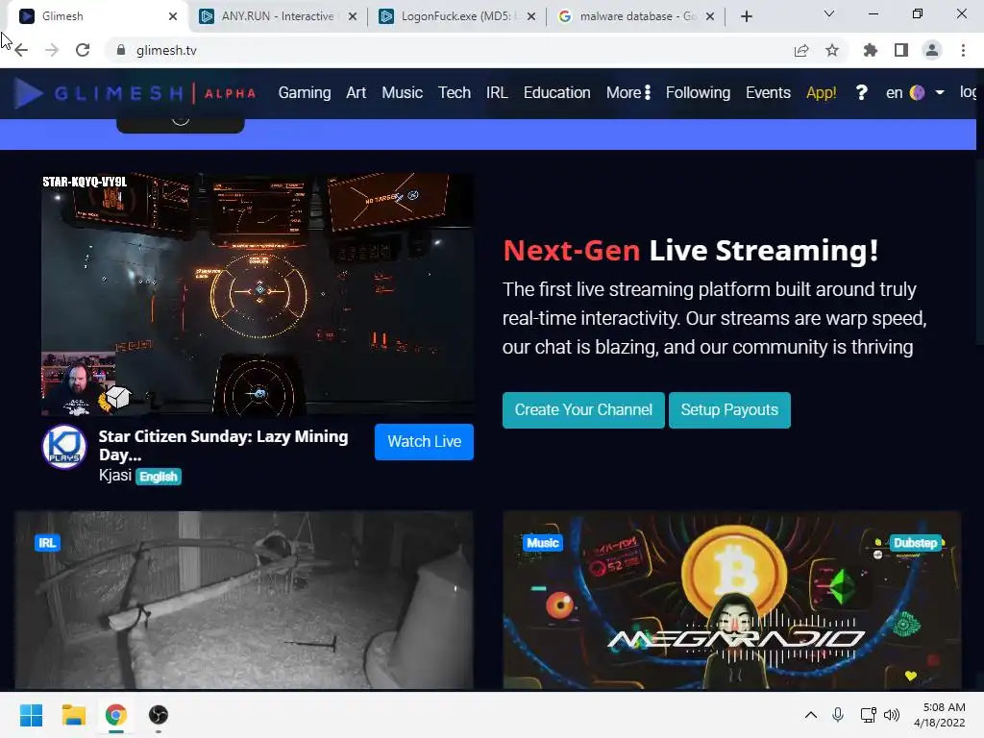The height and width of the screenshot is (738, 984).
Task: Click the KJ Plays channel avatar
Action: pos(64,447)
